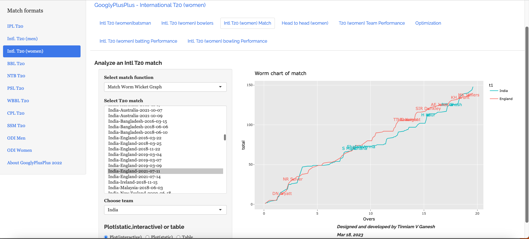Select the Table radio option
Image resolution: width=529 pixels, height=239 pixels.
click(x=179, y=237)
